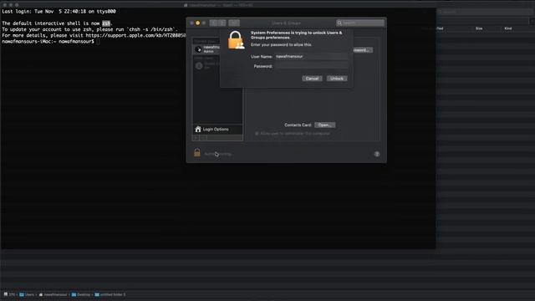This screenshot has width=535, height=301.
Task: Click the nawafmansour home in path bar
Action: click(x=53, y=294)
